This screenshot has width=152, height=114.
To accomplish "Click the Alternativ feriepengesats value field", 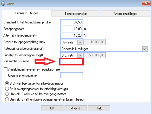I will pos(71,35).
